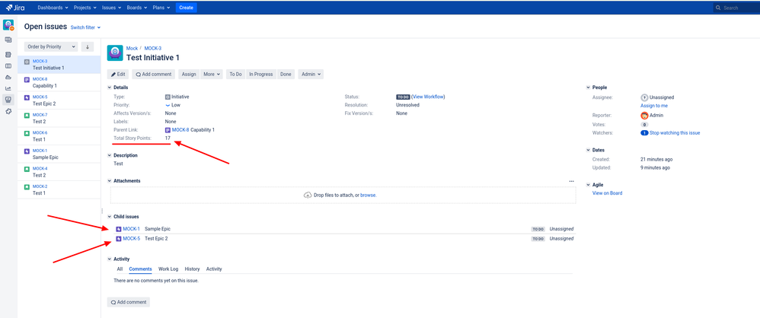The height and width of the screenshot is (318, 760).
Task: Click Stop watching this issue link
Action: [x=675, y=132]
